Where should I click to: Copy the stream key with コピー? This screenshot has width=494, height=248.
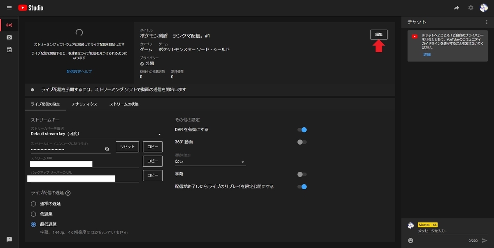(153, 147)
